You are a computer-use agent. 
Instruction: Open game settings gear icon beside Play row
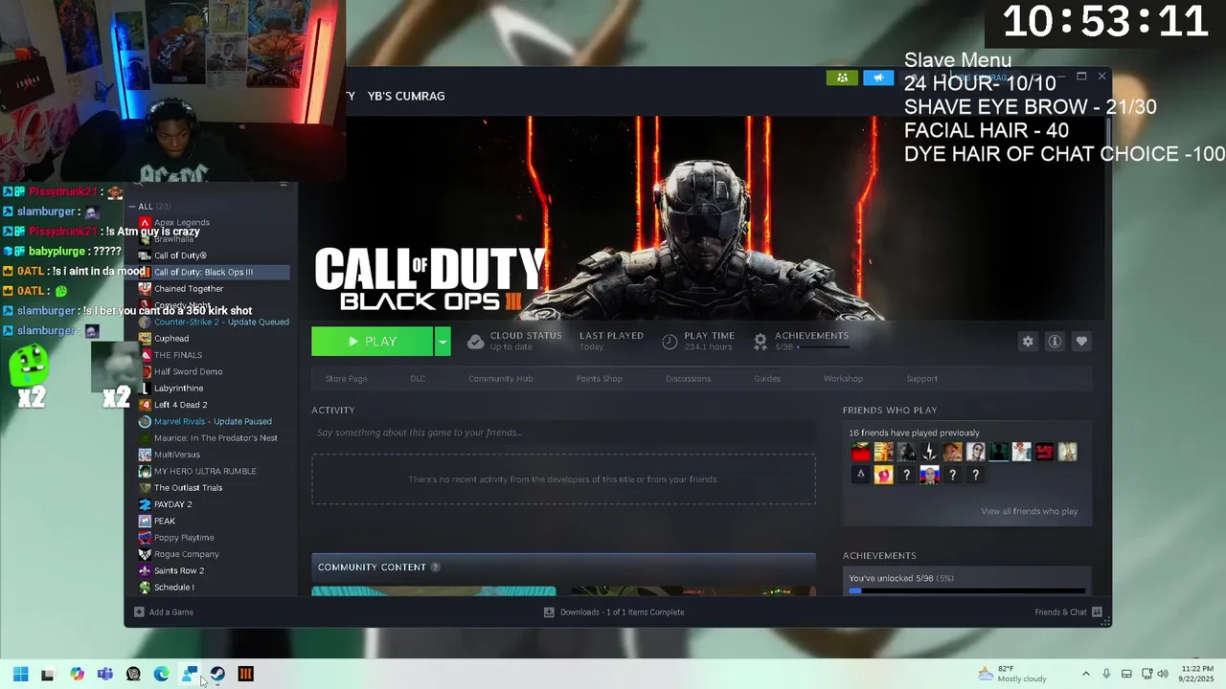pos(1028,342)
